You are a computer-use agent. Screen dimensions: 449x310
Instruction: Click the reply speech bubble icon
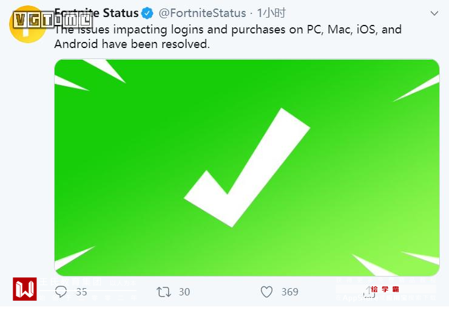click(x=61, y=292)
